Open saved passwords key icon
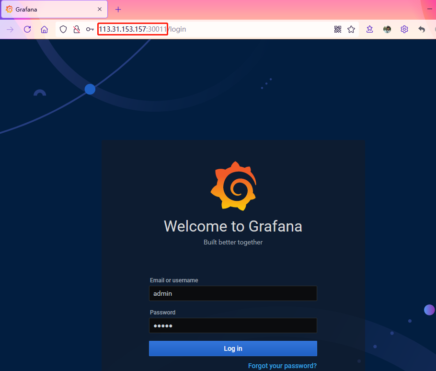The image size is (436, 371). pos(90,29)
